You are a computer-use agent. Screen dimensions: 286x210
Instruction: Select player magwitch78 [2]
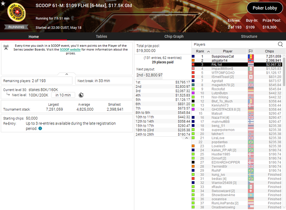(237, 85)
